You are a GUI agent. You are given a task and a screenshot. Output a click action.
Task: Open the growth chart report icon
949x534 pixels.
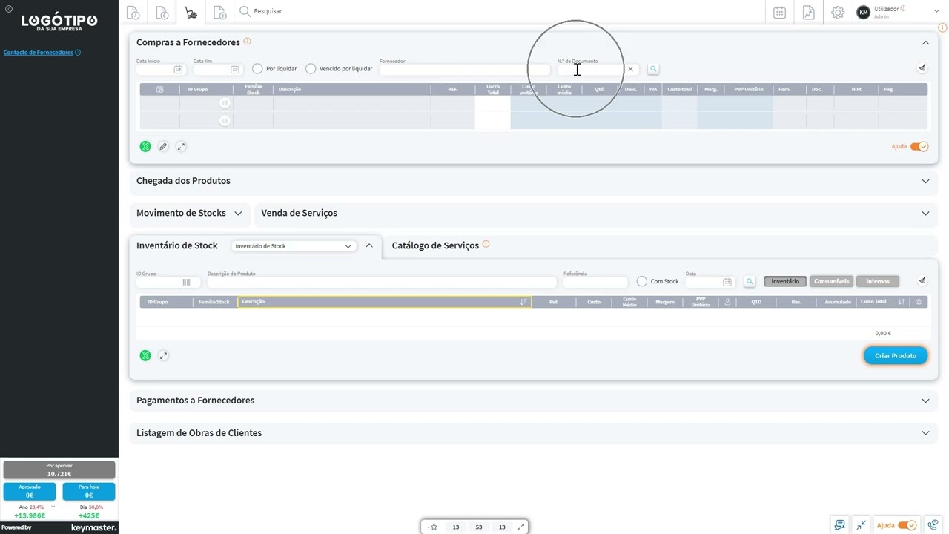click(808, 13)
